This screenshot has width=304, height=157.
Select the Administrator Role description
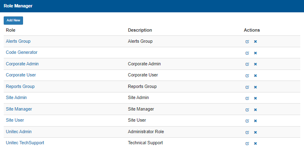[x=146, y=132]
